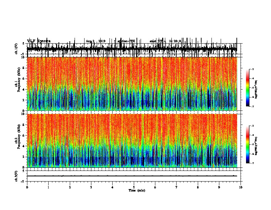
Task: Click the ch.2 frequency tick label "8"
Action: (24, 125)
